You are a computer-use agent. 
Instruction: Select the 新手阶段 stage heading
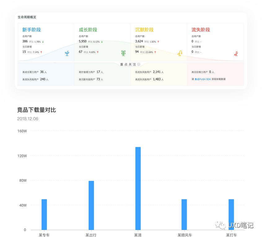(x=32, y=30)
